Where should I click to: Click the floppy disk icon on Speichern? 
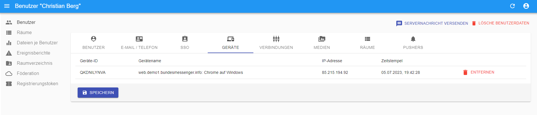[85, 93]
